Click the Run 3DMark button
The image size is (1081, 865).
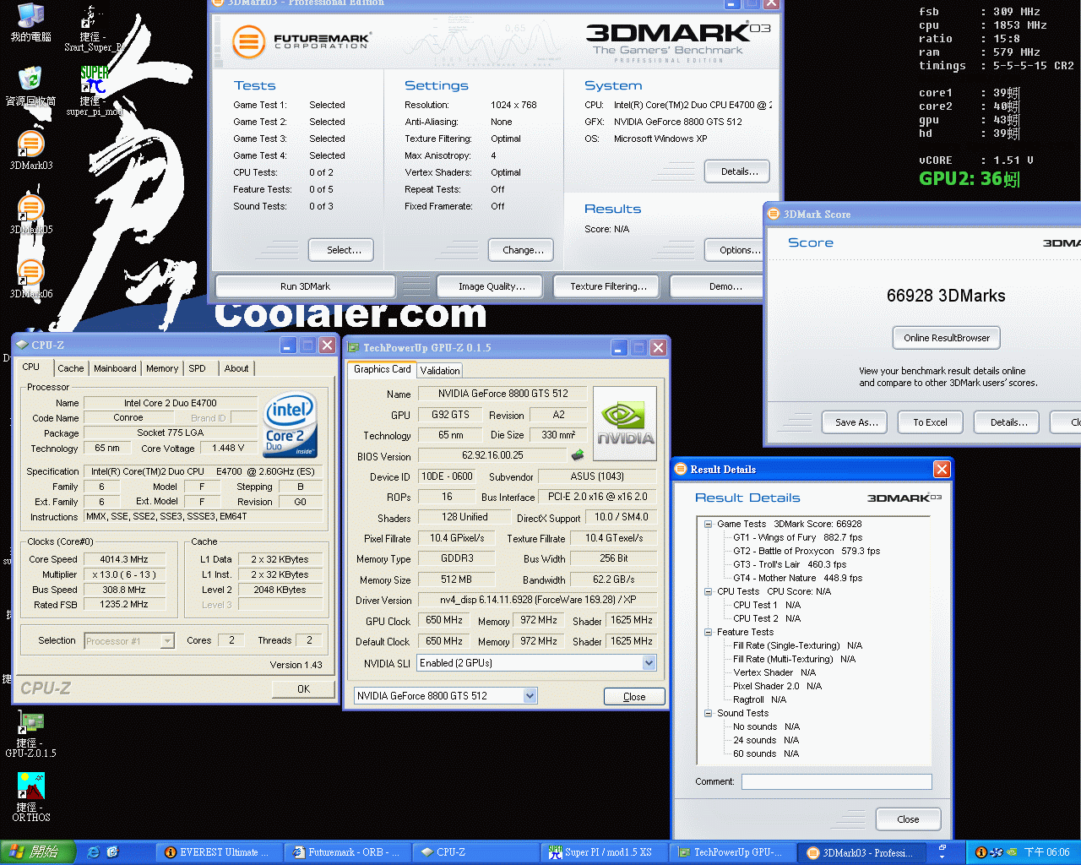coord(305,286)
